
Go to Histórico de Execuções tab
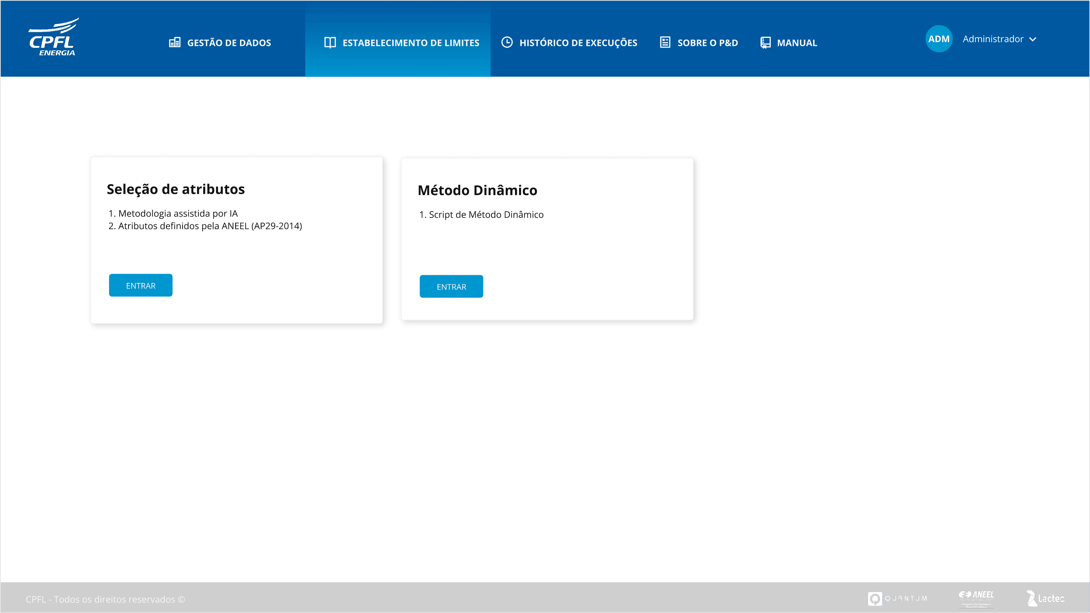578,43
